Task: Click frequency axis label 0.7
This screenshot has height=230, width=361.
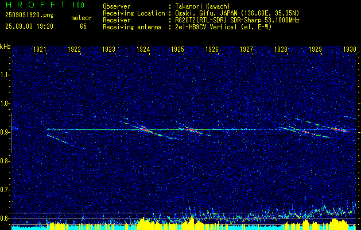Action: [5, 190]
